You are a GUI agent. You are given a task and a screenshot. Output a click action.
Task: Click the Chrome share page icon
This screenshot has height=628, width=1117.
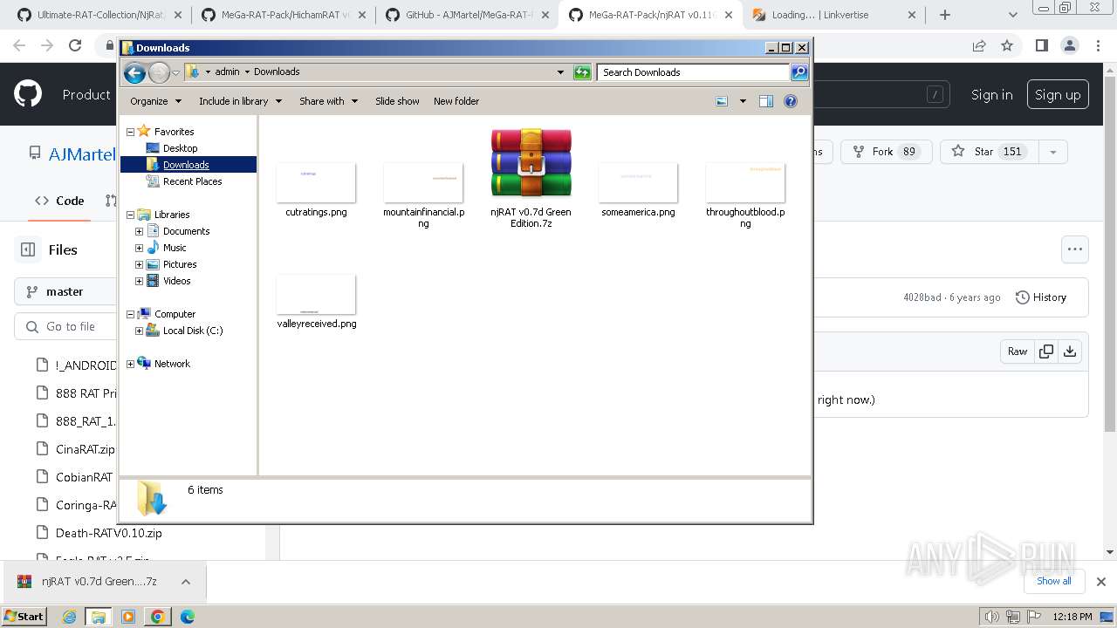click(x=979, y=45)
